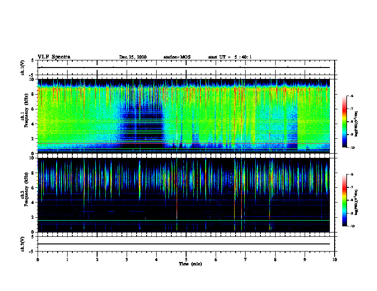The height and width of the screenshot is (291, 377).
Task: Select the "start UT = 5 : 40: 1" text
Action: tap(230, 57)
